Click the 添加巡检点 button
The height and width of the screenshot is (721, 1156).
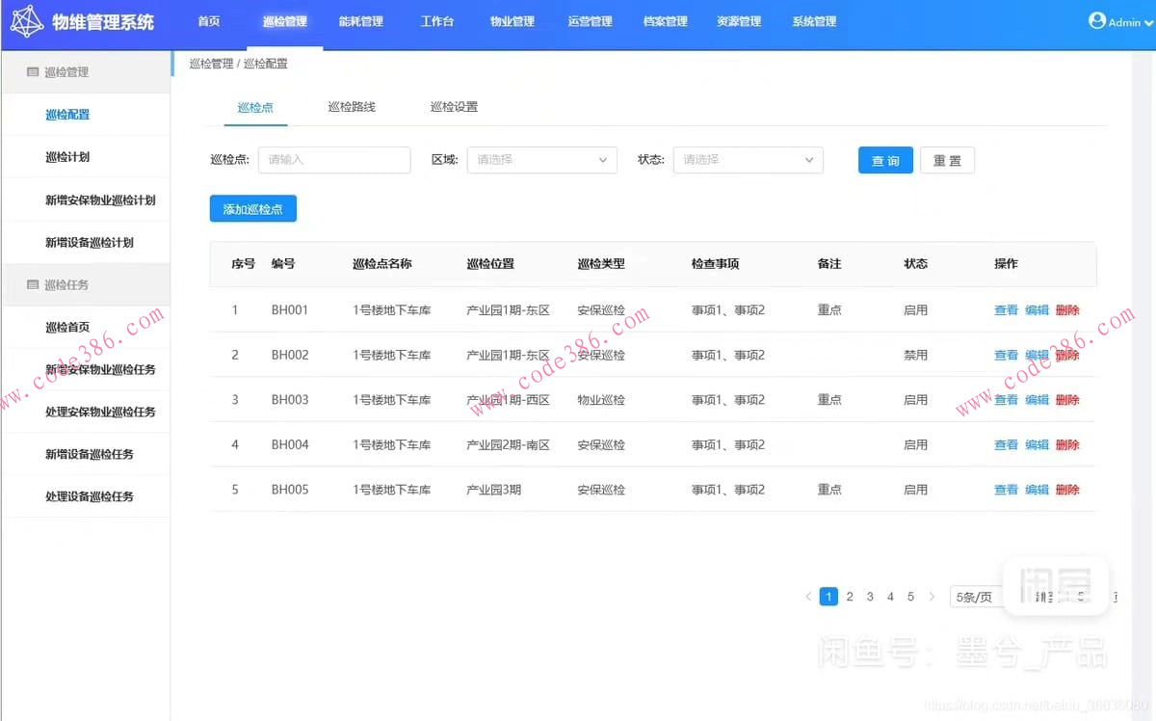coord(252,207)
